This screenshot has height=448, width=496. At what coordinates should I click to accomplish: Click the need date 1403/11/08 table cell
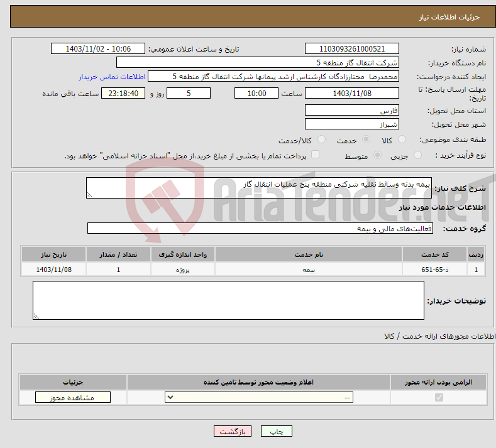tap(54, 270)
